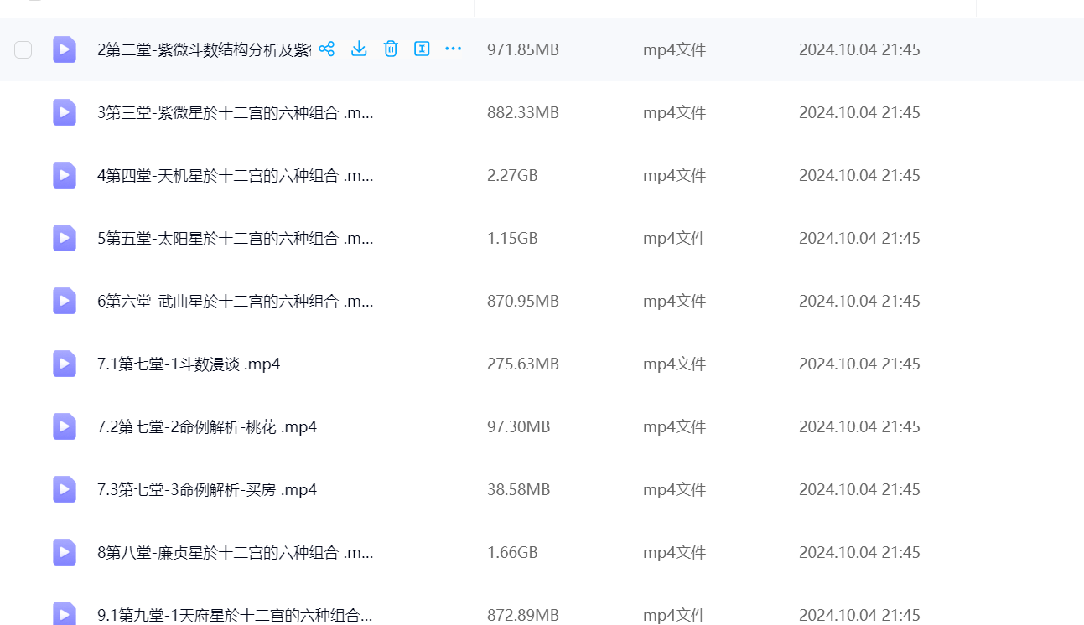Open 7.2第七堂-2命例解析-桃花 .mp4
The height and width of the screenshot is (625, 1084).
pos(207,426)
